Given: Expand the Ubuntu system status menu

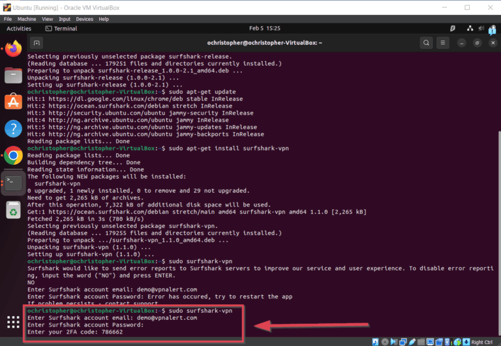Looking at the screenshot, I should [x=481, y=29].
